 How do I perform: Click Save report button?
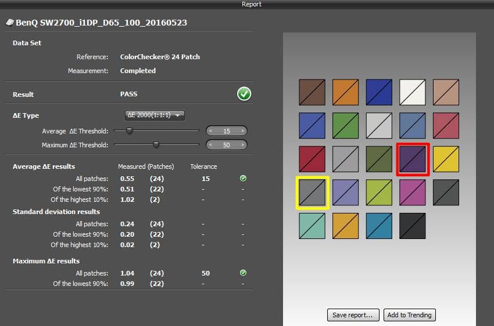click(353, 315)
